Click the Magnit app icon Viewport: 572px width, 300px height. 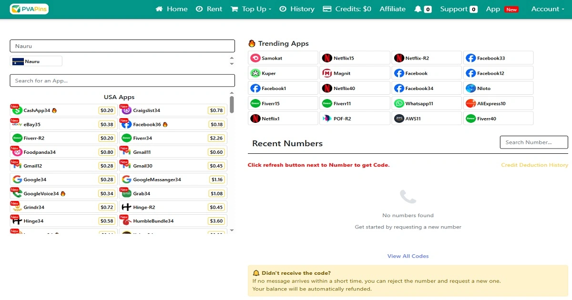tap(327, 73)
